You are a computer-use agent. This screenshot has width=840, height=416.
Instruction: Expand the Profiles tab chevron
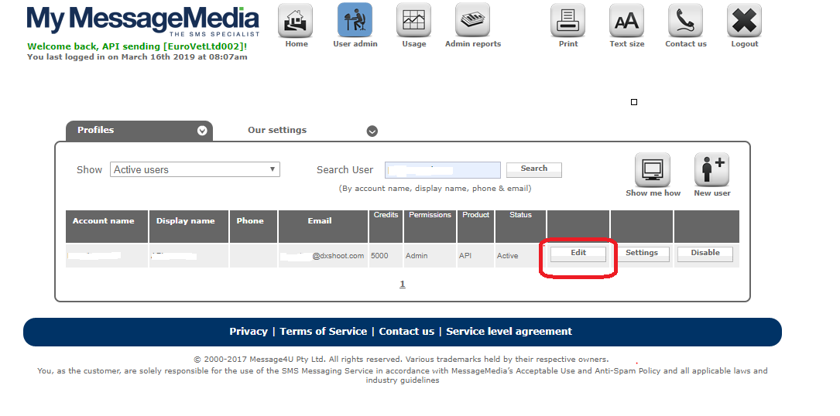(x=202, y=131)
